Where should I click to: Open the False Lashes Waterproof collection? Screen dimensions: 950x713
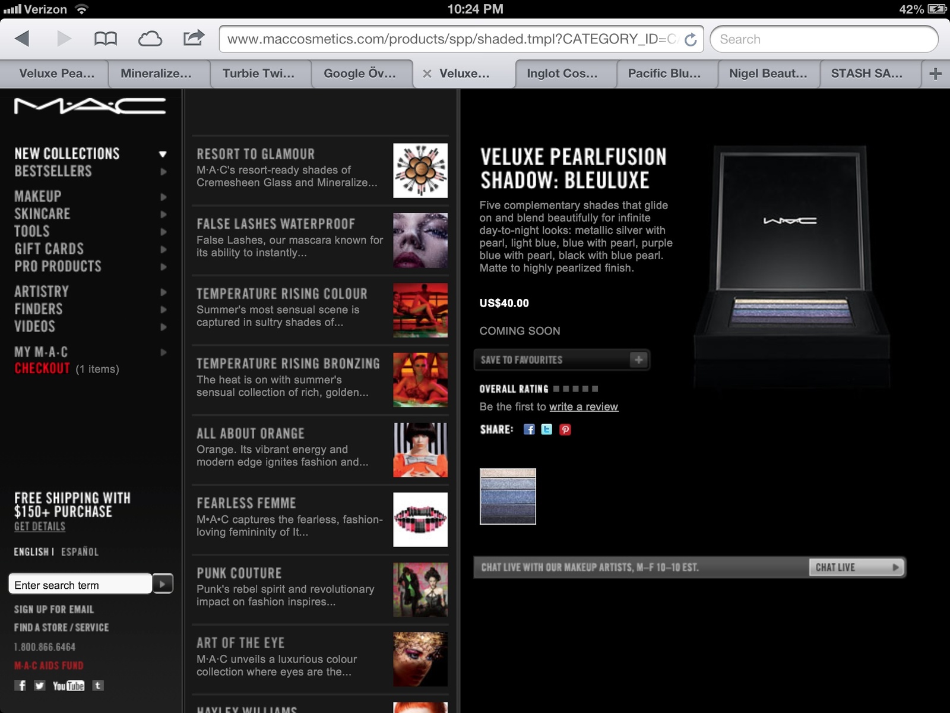pyautogui.click(x=321, y=240)
